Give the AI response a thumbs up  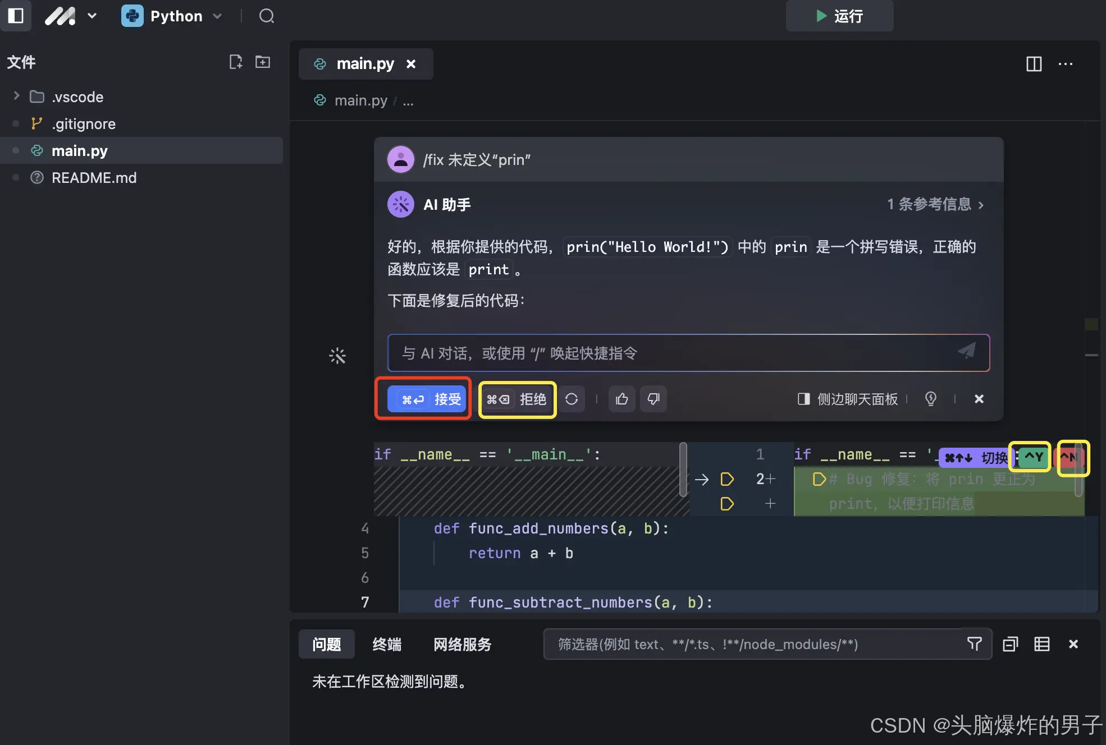[x=622, y=399]
